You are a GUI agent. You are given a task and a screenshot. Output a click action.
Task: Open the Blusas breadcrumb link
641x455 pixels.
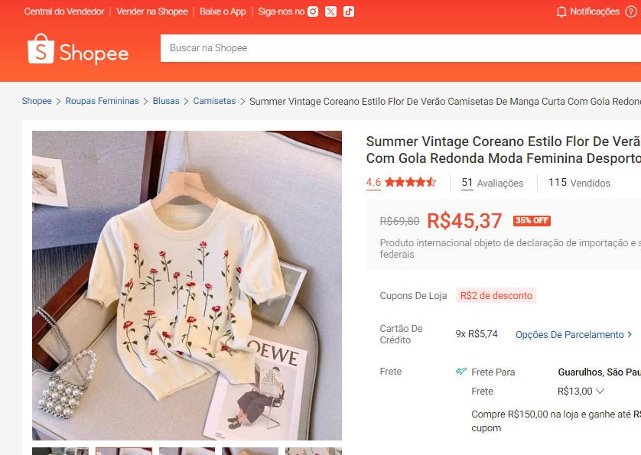pos(166,101)
